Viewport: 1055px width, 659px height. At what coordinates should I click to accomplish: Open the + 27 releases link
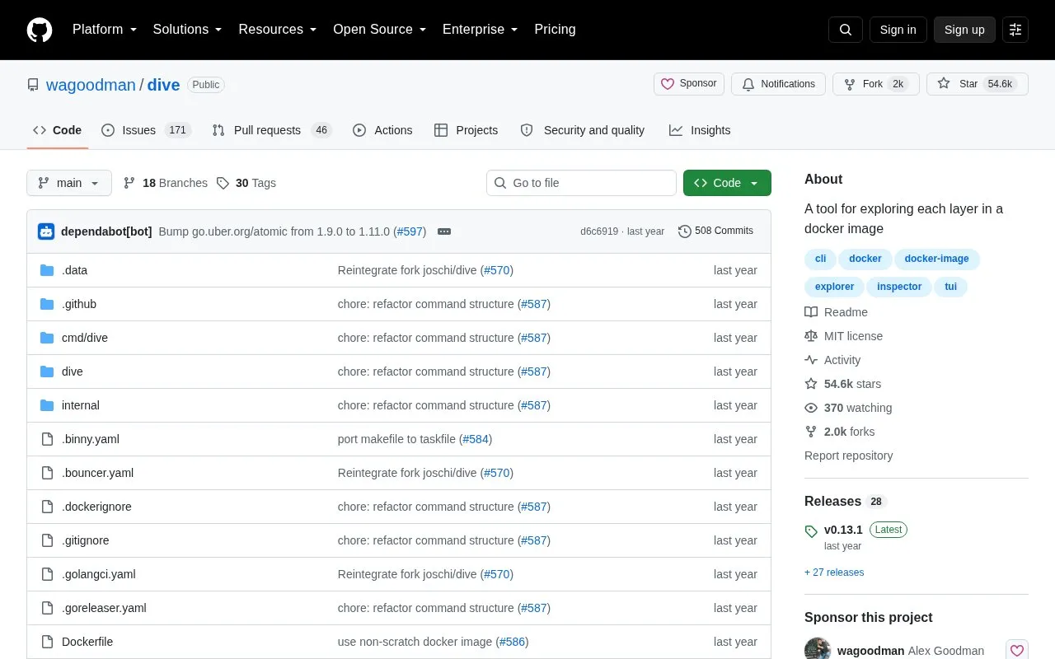pos(834,573)
